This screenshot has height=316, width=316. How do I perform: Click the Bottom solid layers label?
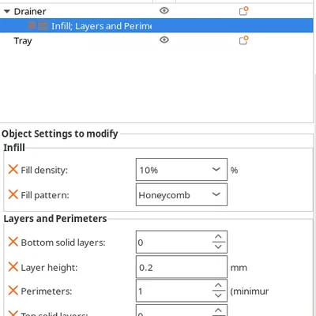pos(63,243)
